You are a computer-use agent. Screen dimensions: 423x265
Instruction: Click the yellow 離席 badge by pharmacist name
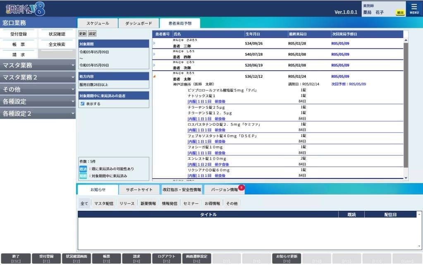400,13
